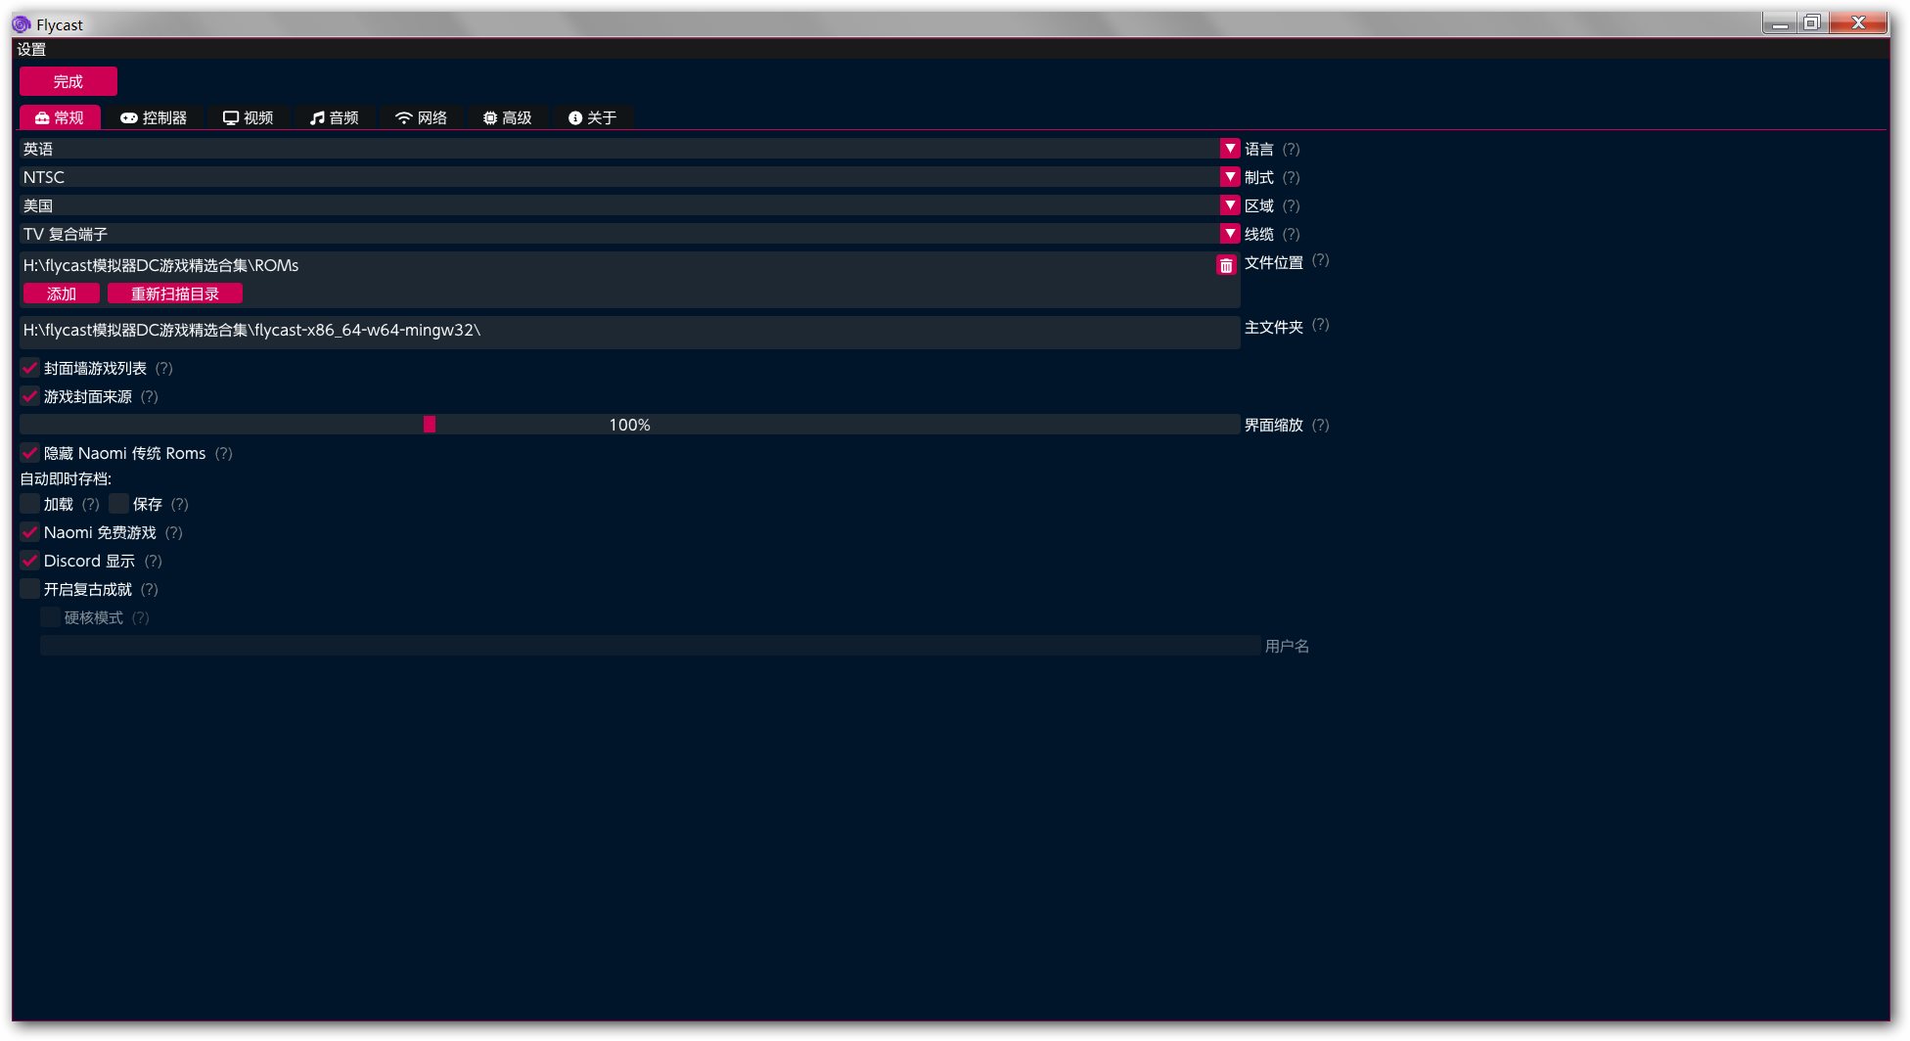
Task: Click the help (?) icon beside 文件位置
Action: (1320, 260)
